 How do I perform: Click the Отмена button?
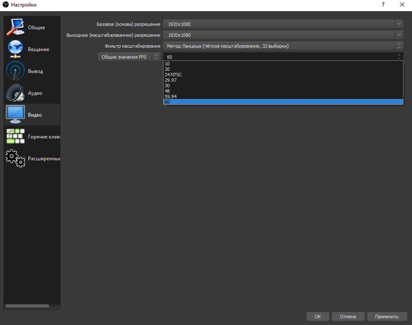click(348, 317)
